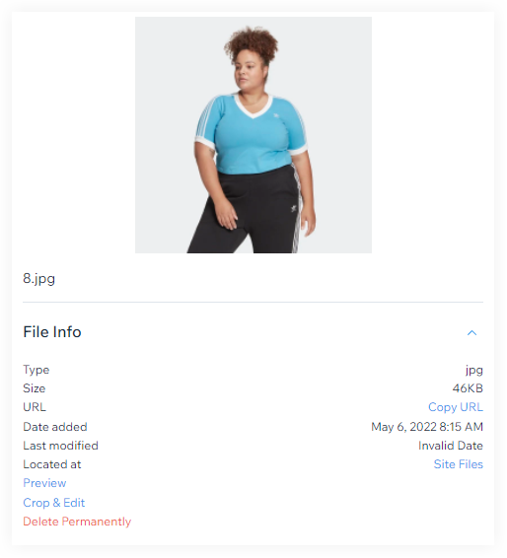
Task: Click the Located at label
Action: [x=52, y=464]
